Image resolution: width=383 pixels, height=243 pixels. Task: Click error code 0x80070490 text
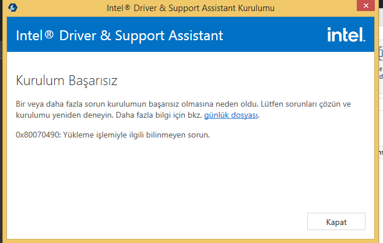pyautogui.click(x=38, y=135)
